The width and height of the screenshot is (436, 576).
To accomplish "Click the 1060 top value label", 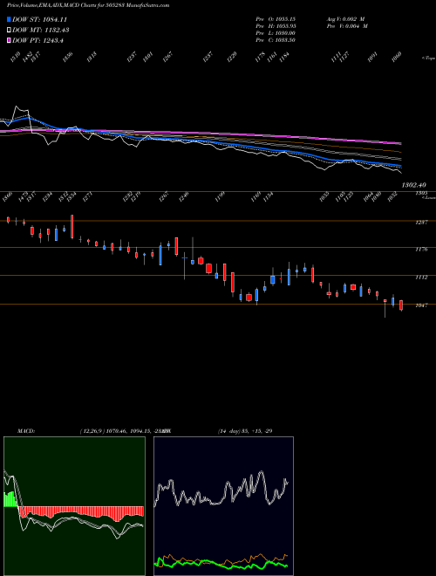I will (397, 58).
